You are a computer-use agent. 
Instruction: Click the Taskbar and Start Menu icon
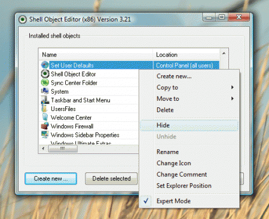point(45,100)
